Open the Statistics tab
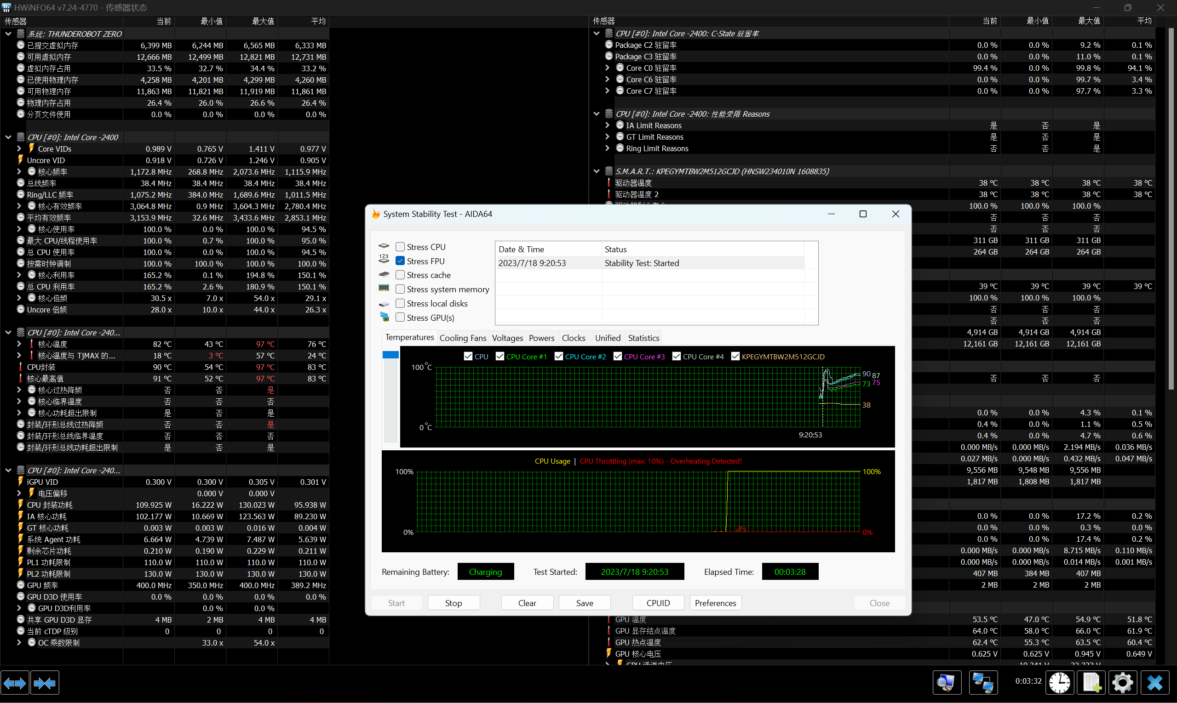This screenshot has width=1177, height=703. point(643,338)
